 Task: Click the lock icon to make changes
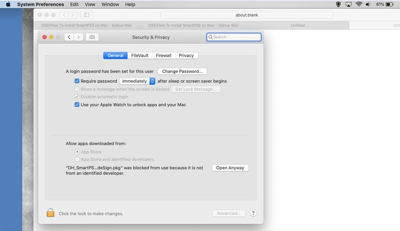pos(51,213)
